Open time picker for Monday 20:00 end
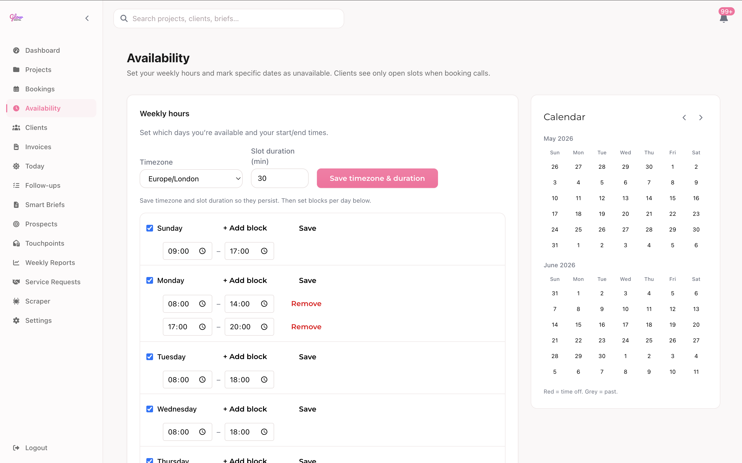Image resolution: width=742 pixels, height=463 pixels. pyautogui.click(x=264, y=327)
